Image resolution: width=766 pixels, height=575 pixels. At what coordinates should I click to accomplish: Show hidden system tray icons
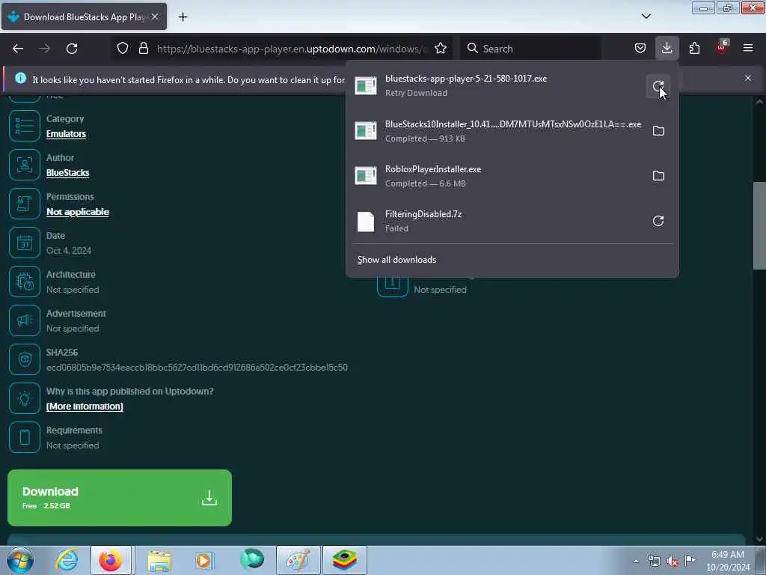tap(636, 561)
